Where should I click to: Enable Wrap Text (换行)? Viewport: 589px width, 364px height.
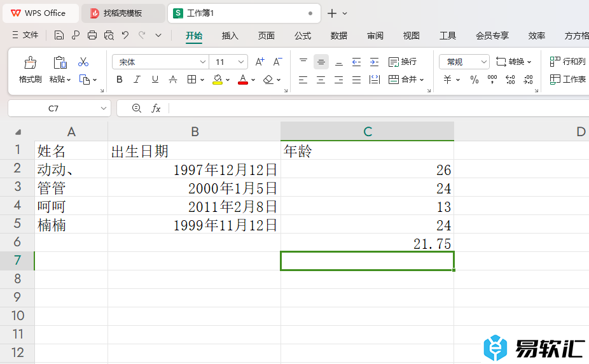tap(402, 62)
